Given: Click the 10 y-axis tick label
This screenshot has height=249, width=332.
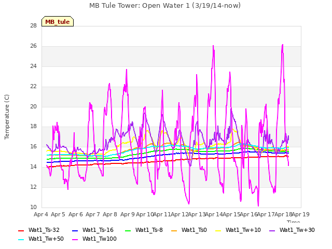Looking at the screenshot, I should (33, 207).
